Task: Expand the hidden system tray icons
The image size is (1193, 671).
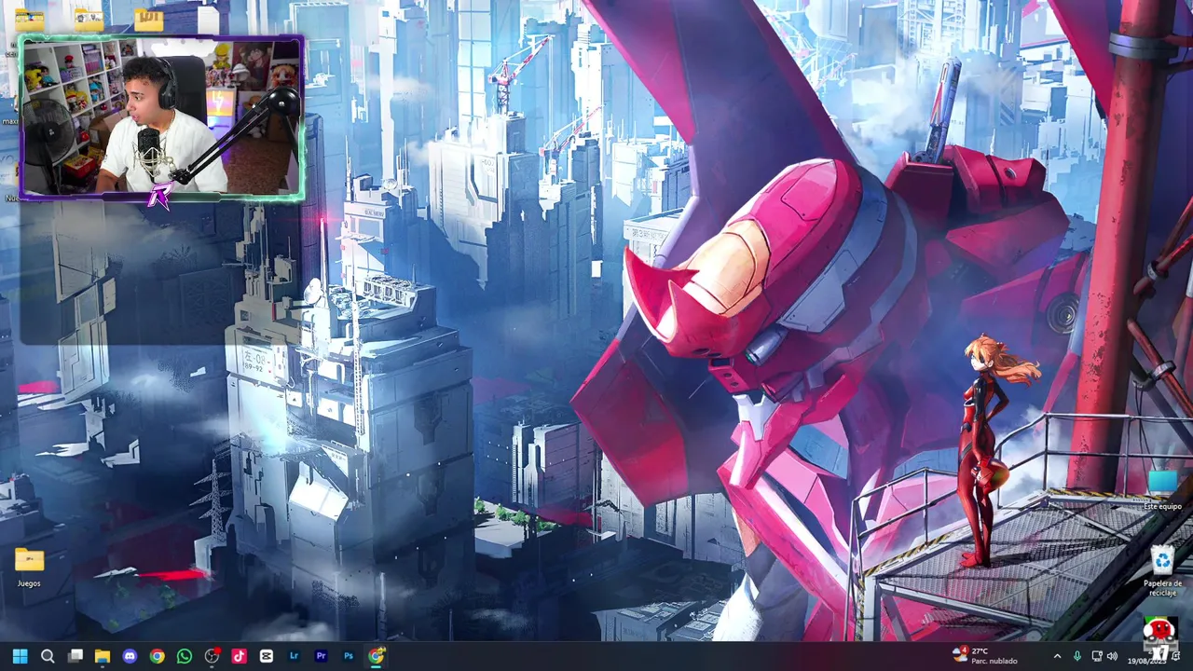Action: [x=1057, y=656]
